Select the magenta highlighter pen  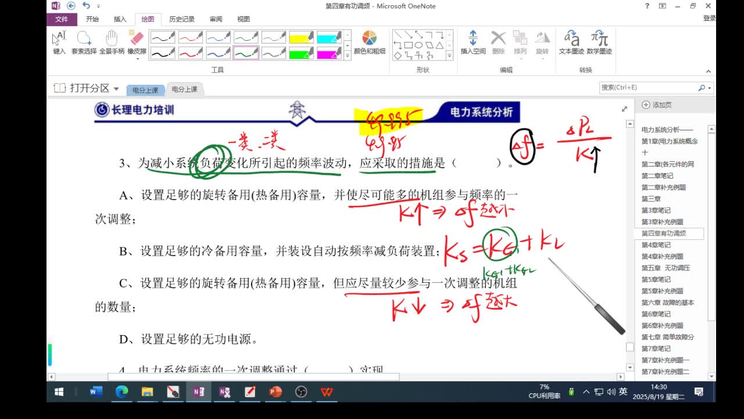point(329,53)
